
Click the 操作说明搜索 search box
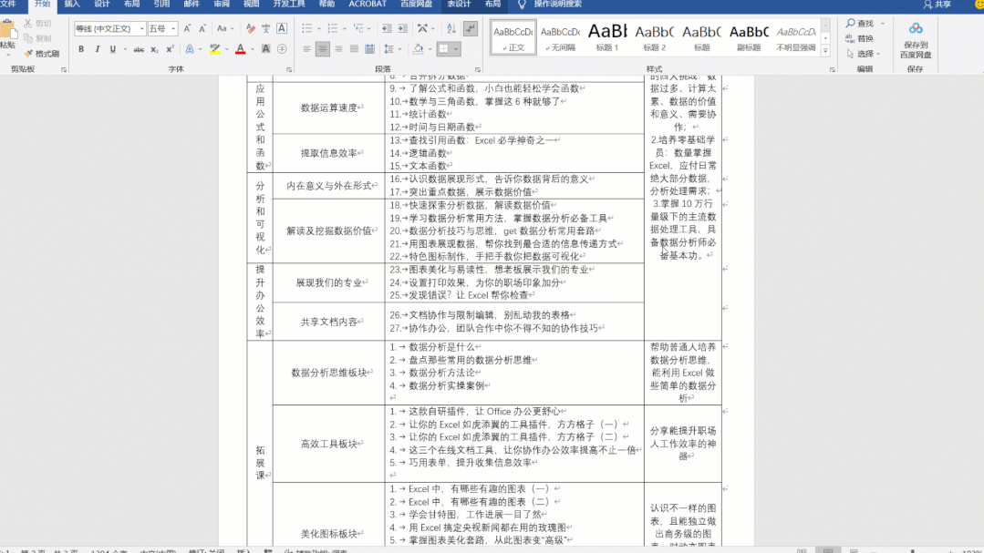[x=557, y=5]
